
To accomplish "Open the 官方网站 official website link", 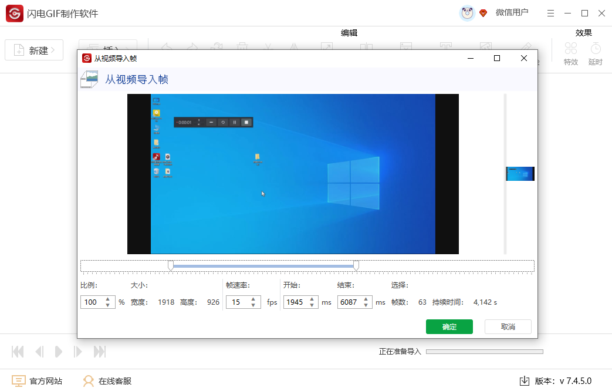I will 38,381.
